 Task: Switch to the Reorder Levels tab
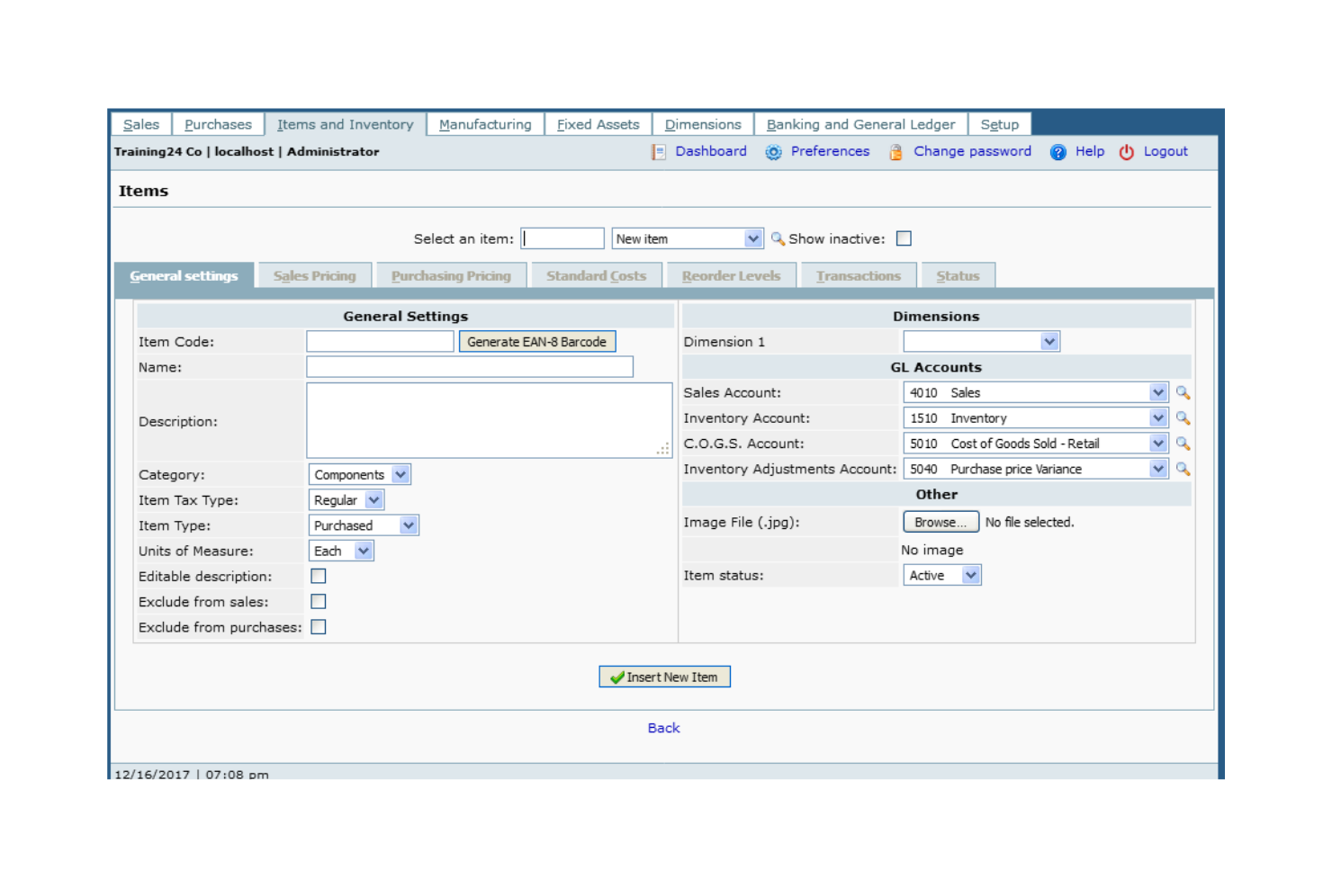tap(732, 275)
